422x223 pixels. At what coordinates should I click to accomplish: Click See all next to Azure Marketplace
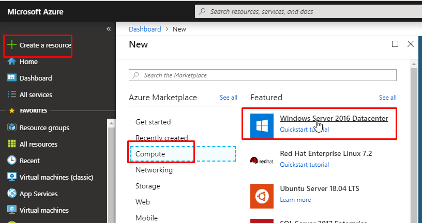click(228, 98)
